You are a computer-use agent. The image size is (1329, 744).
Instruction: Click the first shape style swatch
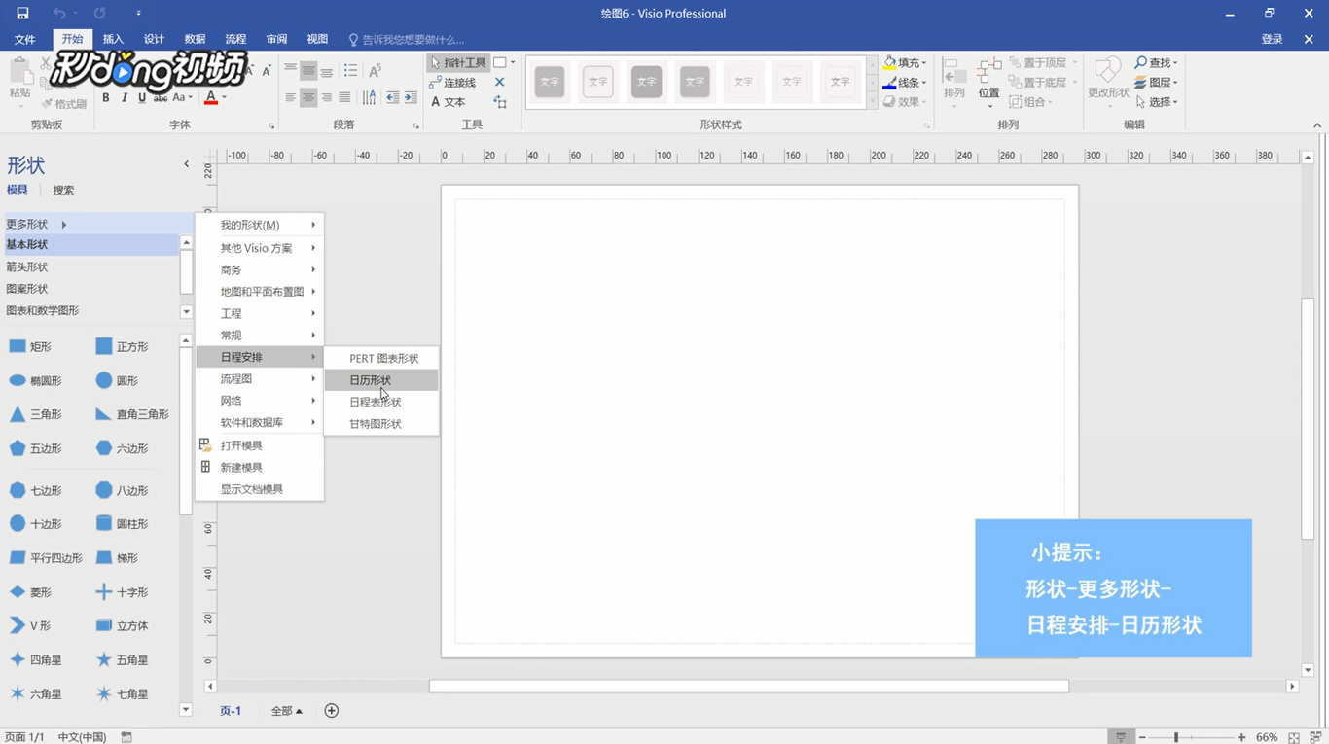[x=550, y=82]
